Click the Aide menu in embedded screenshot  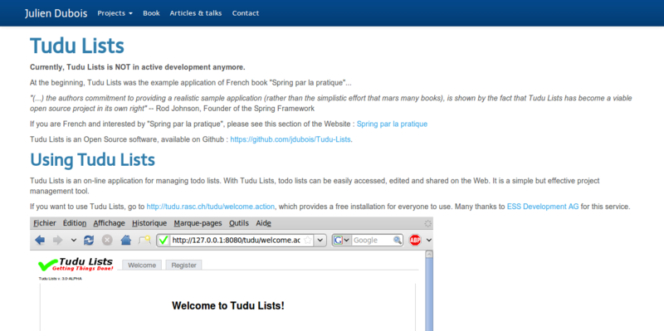point(263,223)
